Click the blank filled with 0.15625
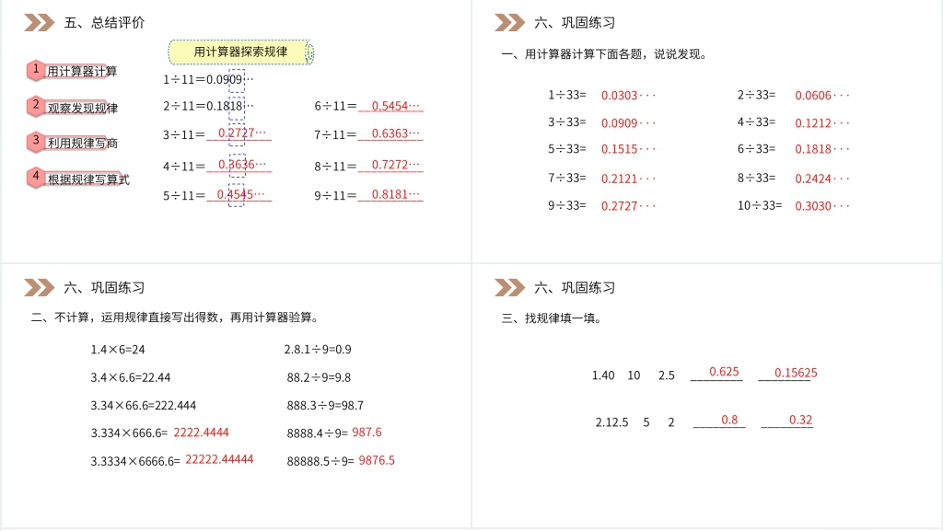The width and height of the screenshot is (943, 531). click(788, 374)
